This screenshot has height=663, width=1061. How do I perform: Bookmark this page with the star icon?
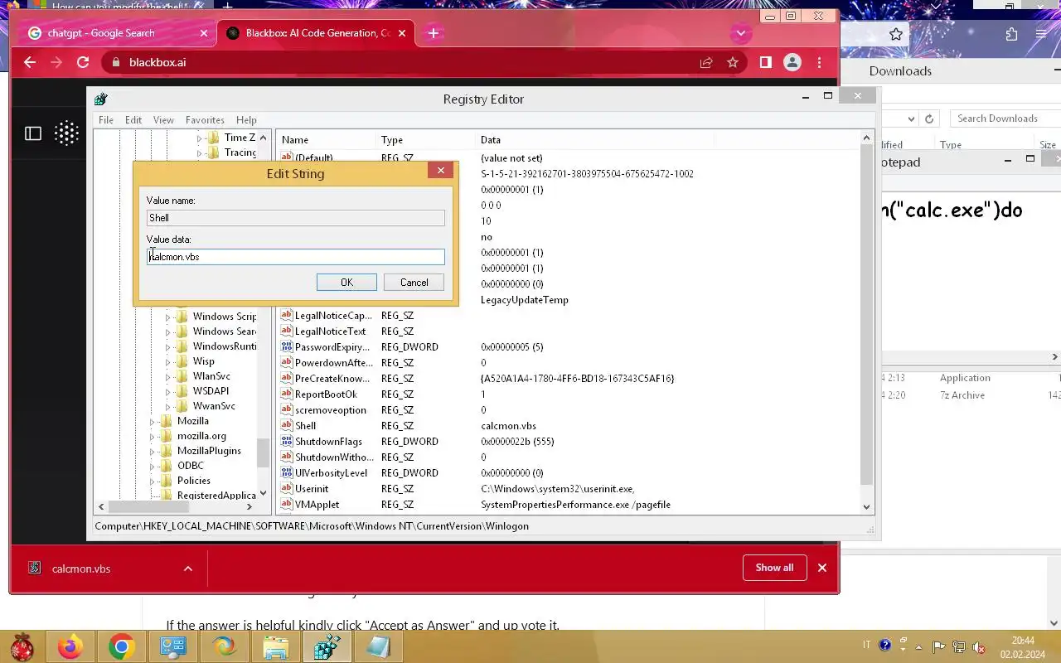click(733, 62)
